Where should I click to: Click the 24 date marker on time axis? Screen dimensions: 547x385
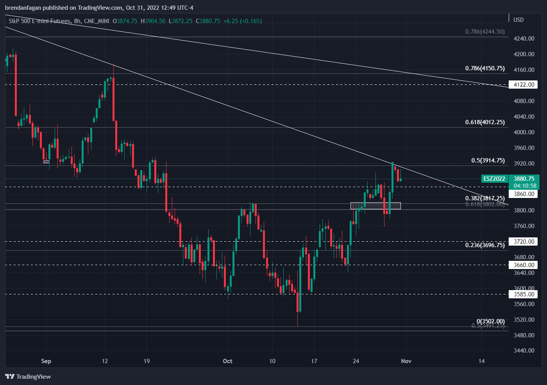click(x=356, y=361)
